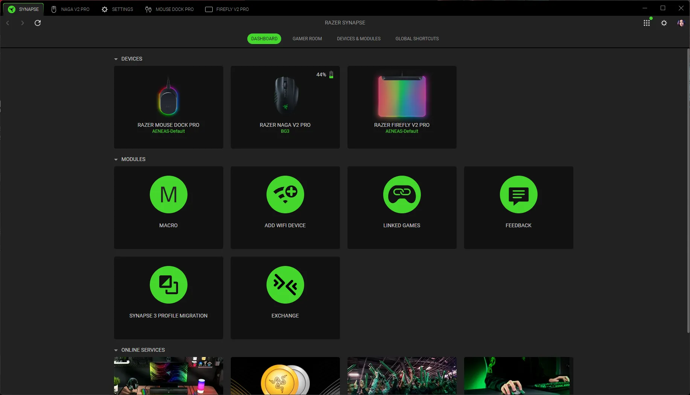
Task: Open the Naga V2 Pro top tab
Action: point(70,9)
